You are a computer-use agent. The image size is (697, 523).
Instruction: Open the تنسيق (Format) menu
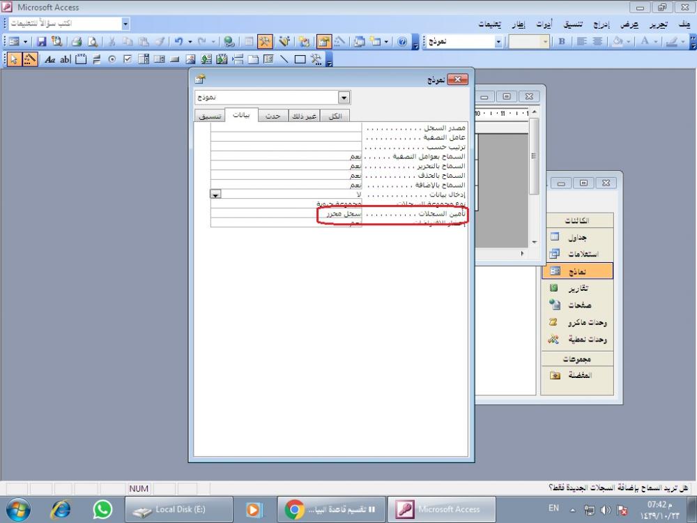pyautogui.click(x=572, y=24)
